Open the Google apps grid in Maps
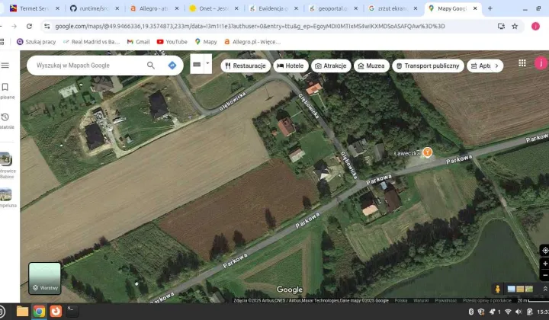 522,63
